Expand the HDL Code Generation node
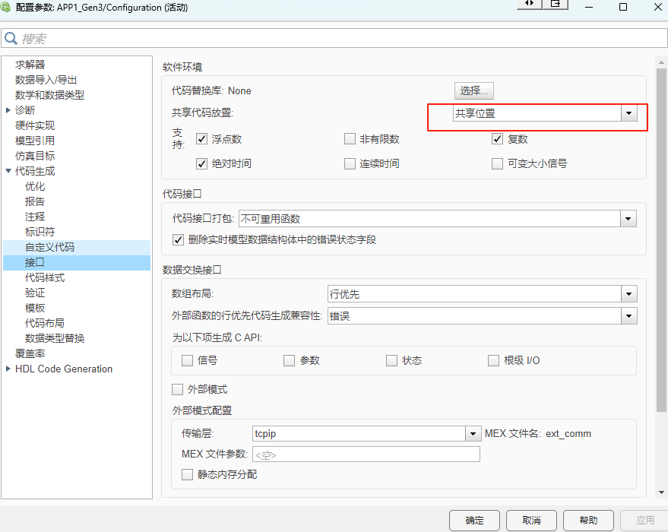Viewport: 668px width, 532px height. (8, 369)
